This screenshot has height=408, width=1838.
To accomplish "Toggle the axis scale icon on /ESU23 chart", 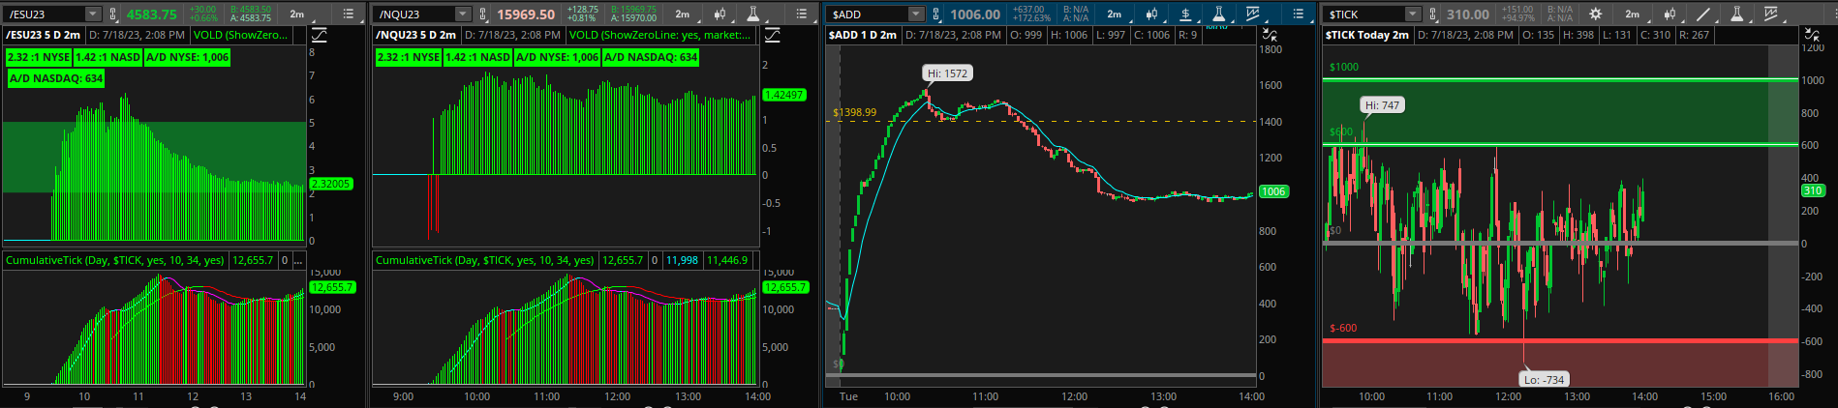I will click(x=319, y=35).
